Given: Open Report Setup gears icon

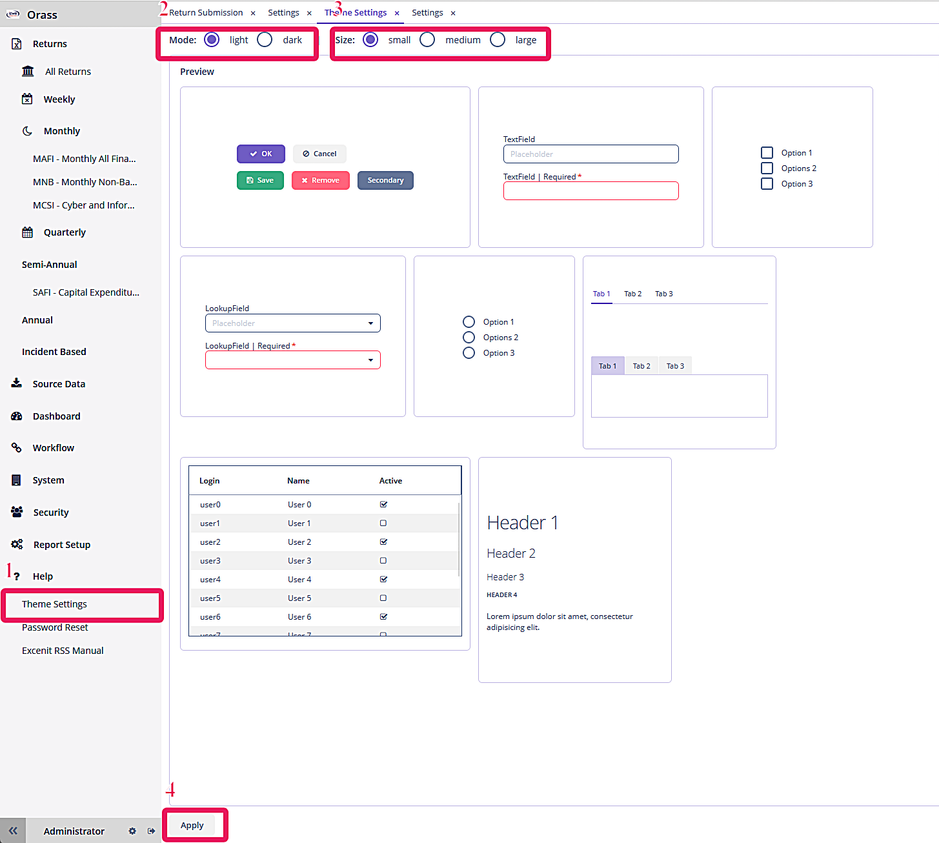Looking at the screenshot, I should tap(17, 544).
